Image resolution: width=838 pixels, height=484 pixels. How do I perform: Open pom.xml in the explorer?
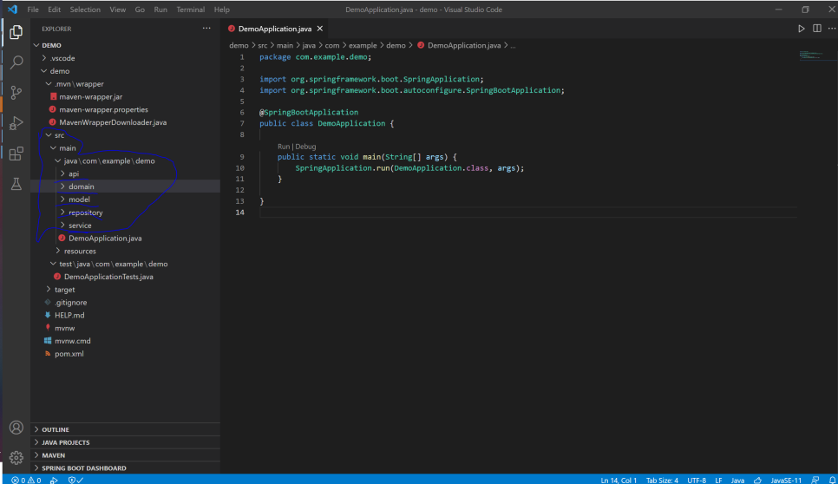[x=69, y=354]
